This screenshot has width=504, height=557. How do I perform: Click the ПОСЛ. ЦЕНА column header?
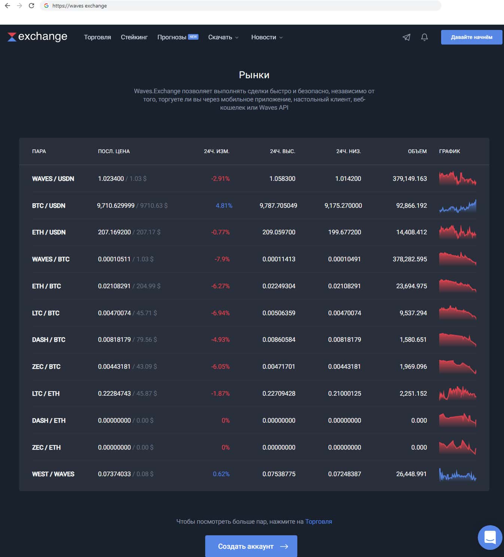click(x=114, y=151)
